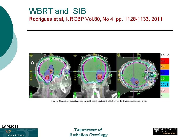Click the yellow square marker atop the axial view

click(139, 55)
